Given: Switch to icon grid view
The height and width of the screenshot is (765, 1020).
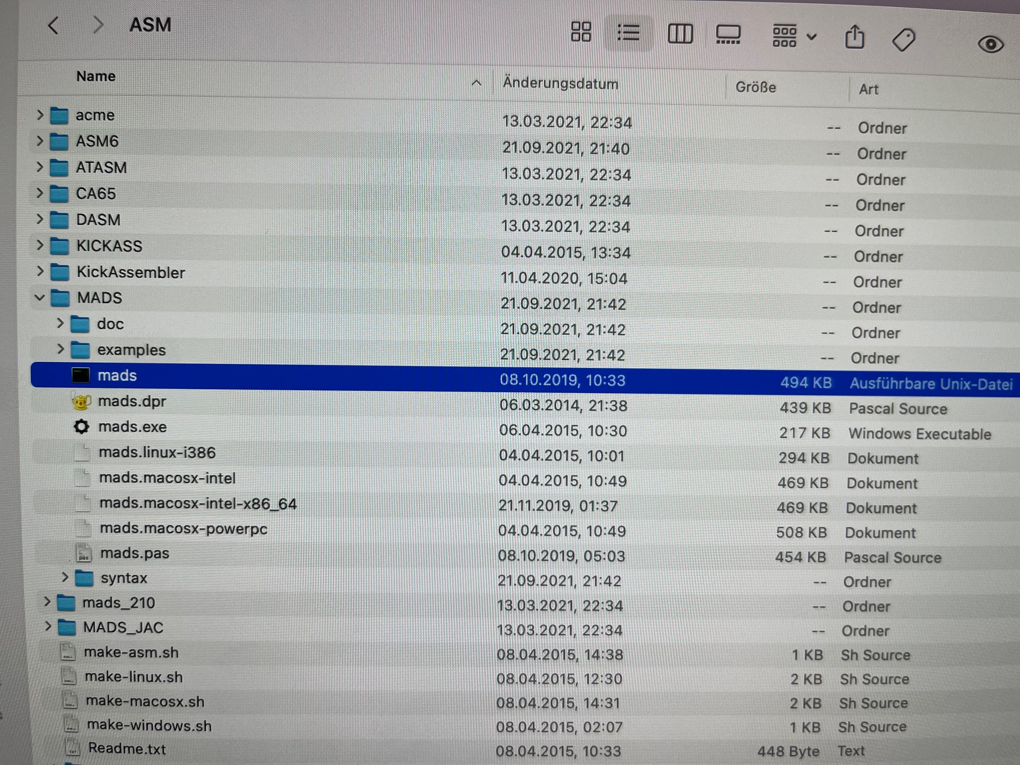Looking at the screenshot, I should [580, 32].
